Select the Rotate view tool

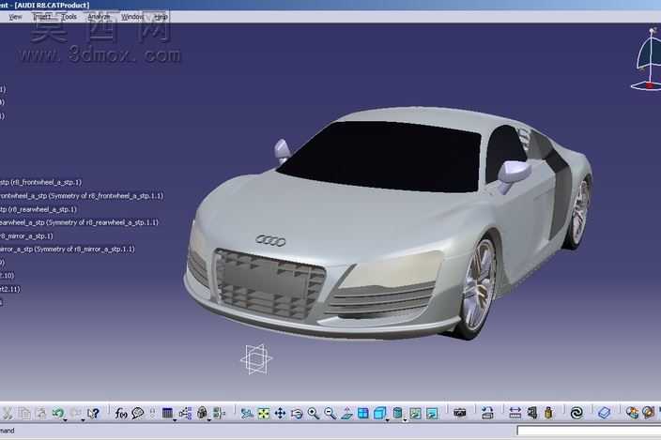pos(297,414)
